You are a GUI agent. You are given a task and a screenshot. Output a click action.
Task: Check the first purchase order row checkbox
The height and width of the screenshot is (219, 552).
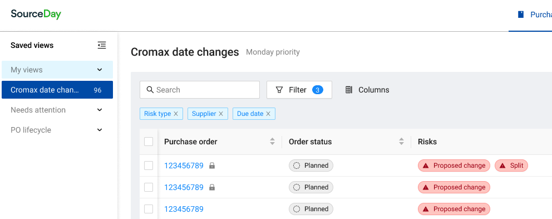[x=149, y=166]
